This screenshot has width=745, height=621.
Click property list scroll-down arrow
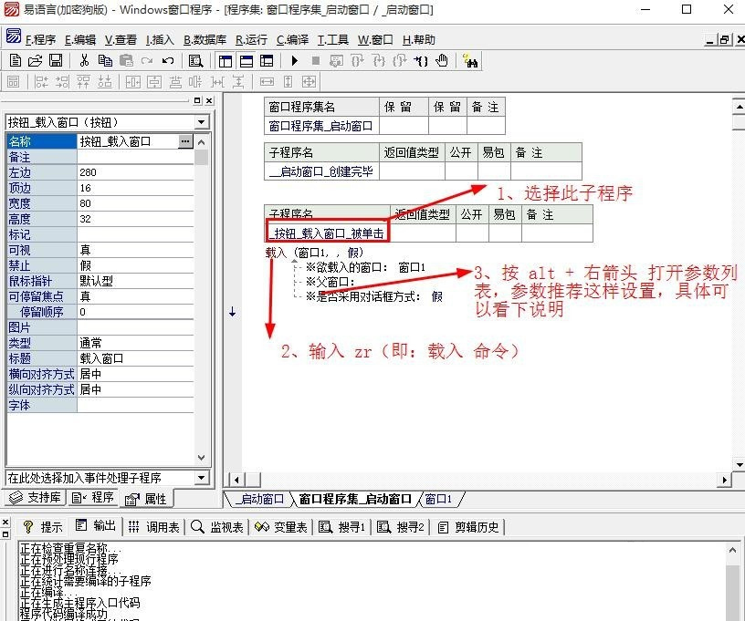click(202, 458)
